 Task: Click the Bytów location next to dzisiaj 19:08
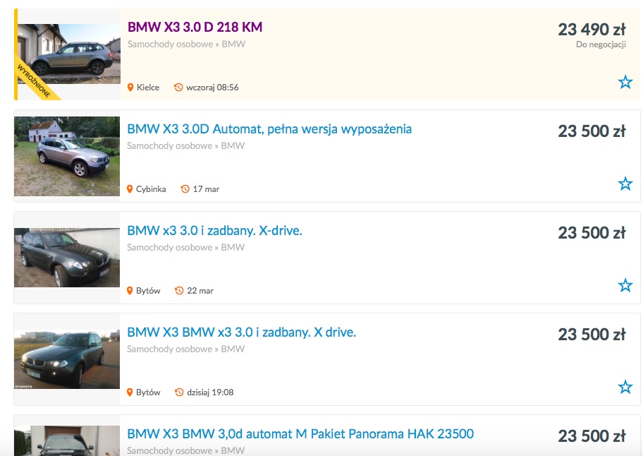148,392
